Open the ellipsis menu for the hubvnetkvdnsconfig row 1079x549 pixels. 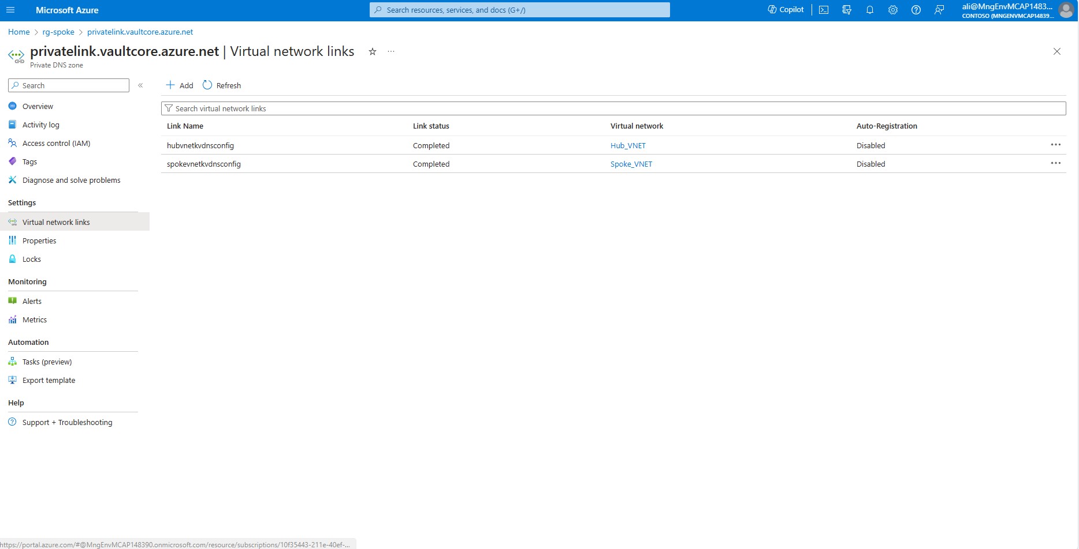pyautogui.click(x=1055, y=145)
